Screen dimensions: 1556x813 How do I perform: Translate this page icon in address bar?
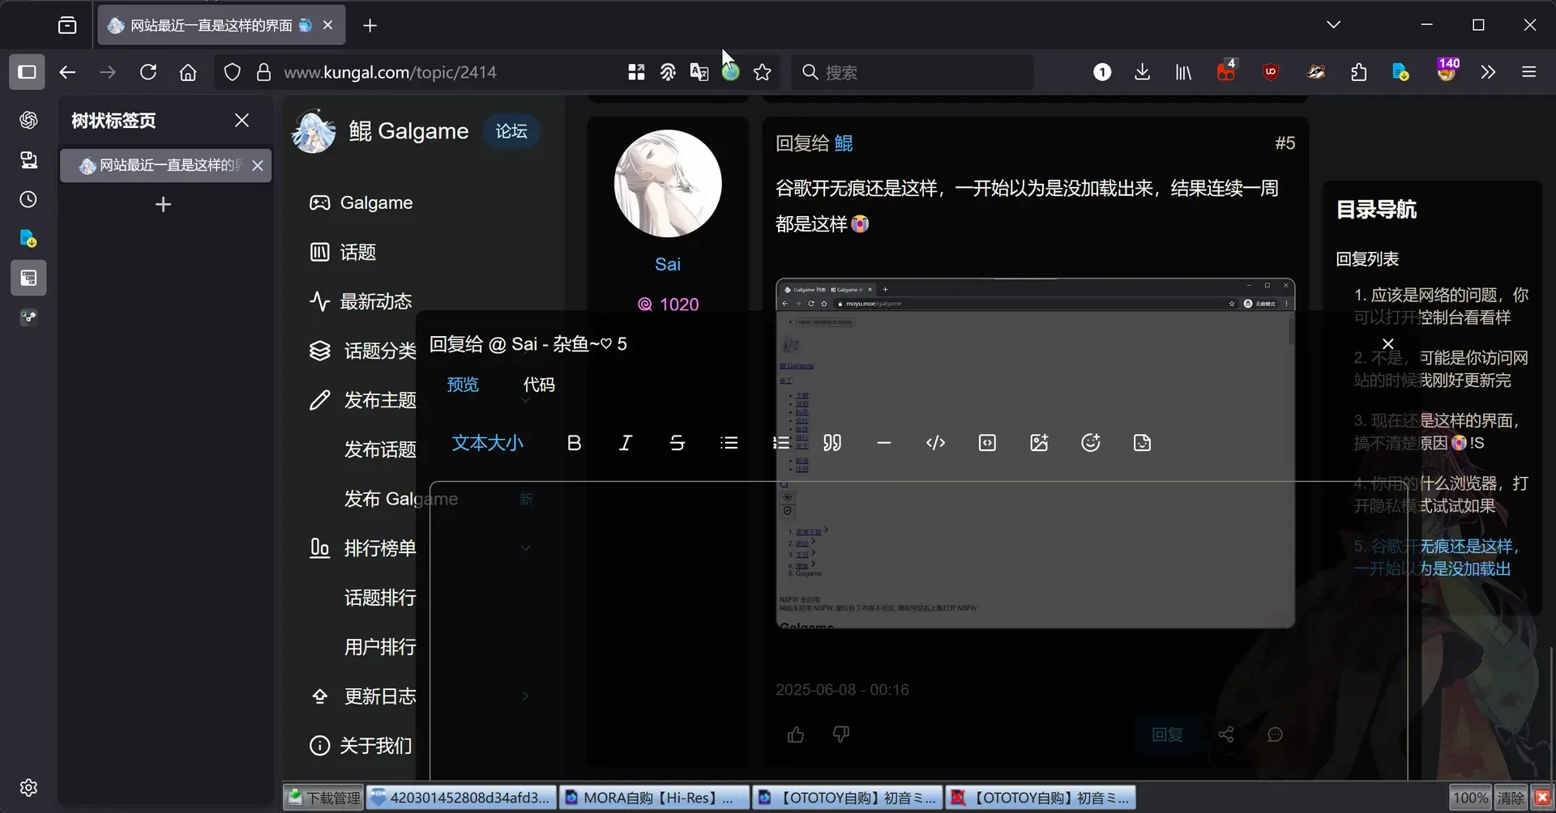[x=699, y=72]
